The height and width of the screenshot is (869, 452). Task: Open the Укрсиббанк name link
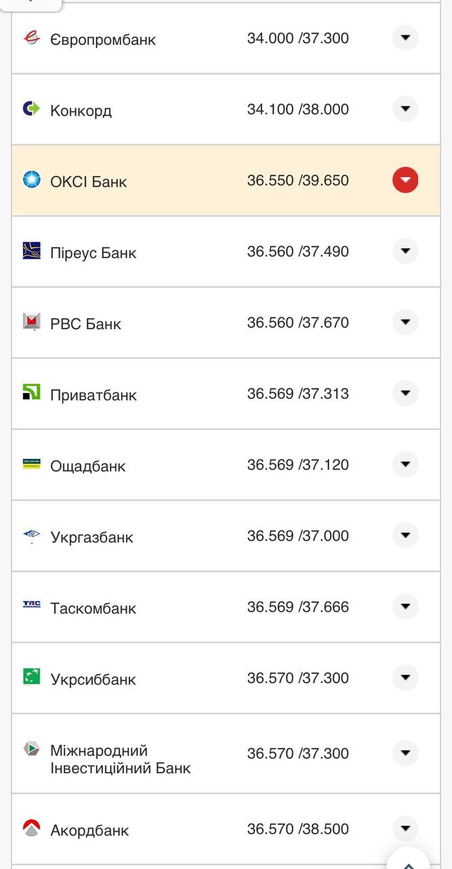(x=93, y=680)
